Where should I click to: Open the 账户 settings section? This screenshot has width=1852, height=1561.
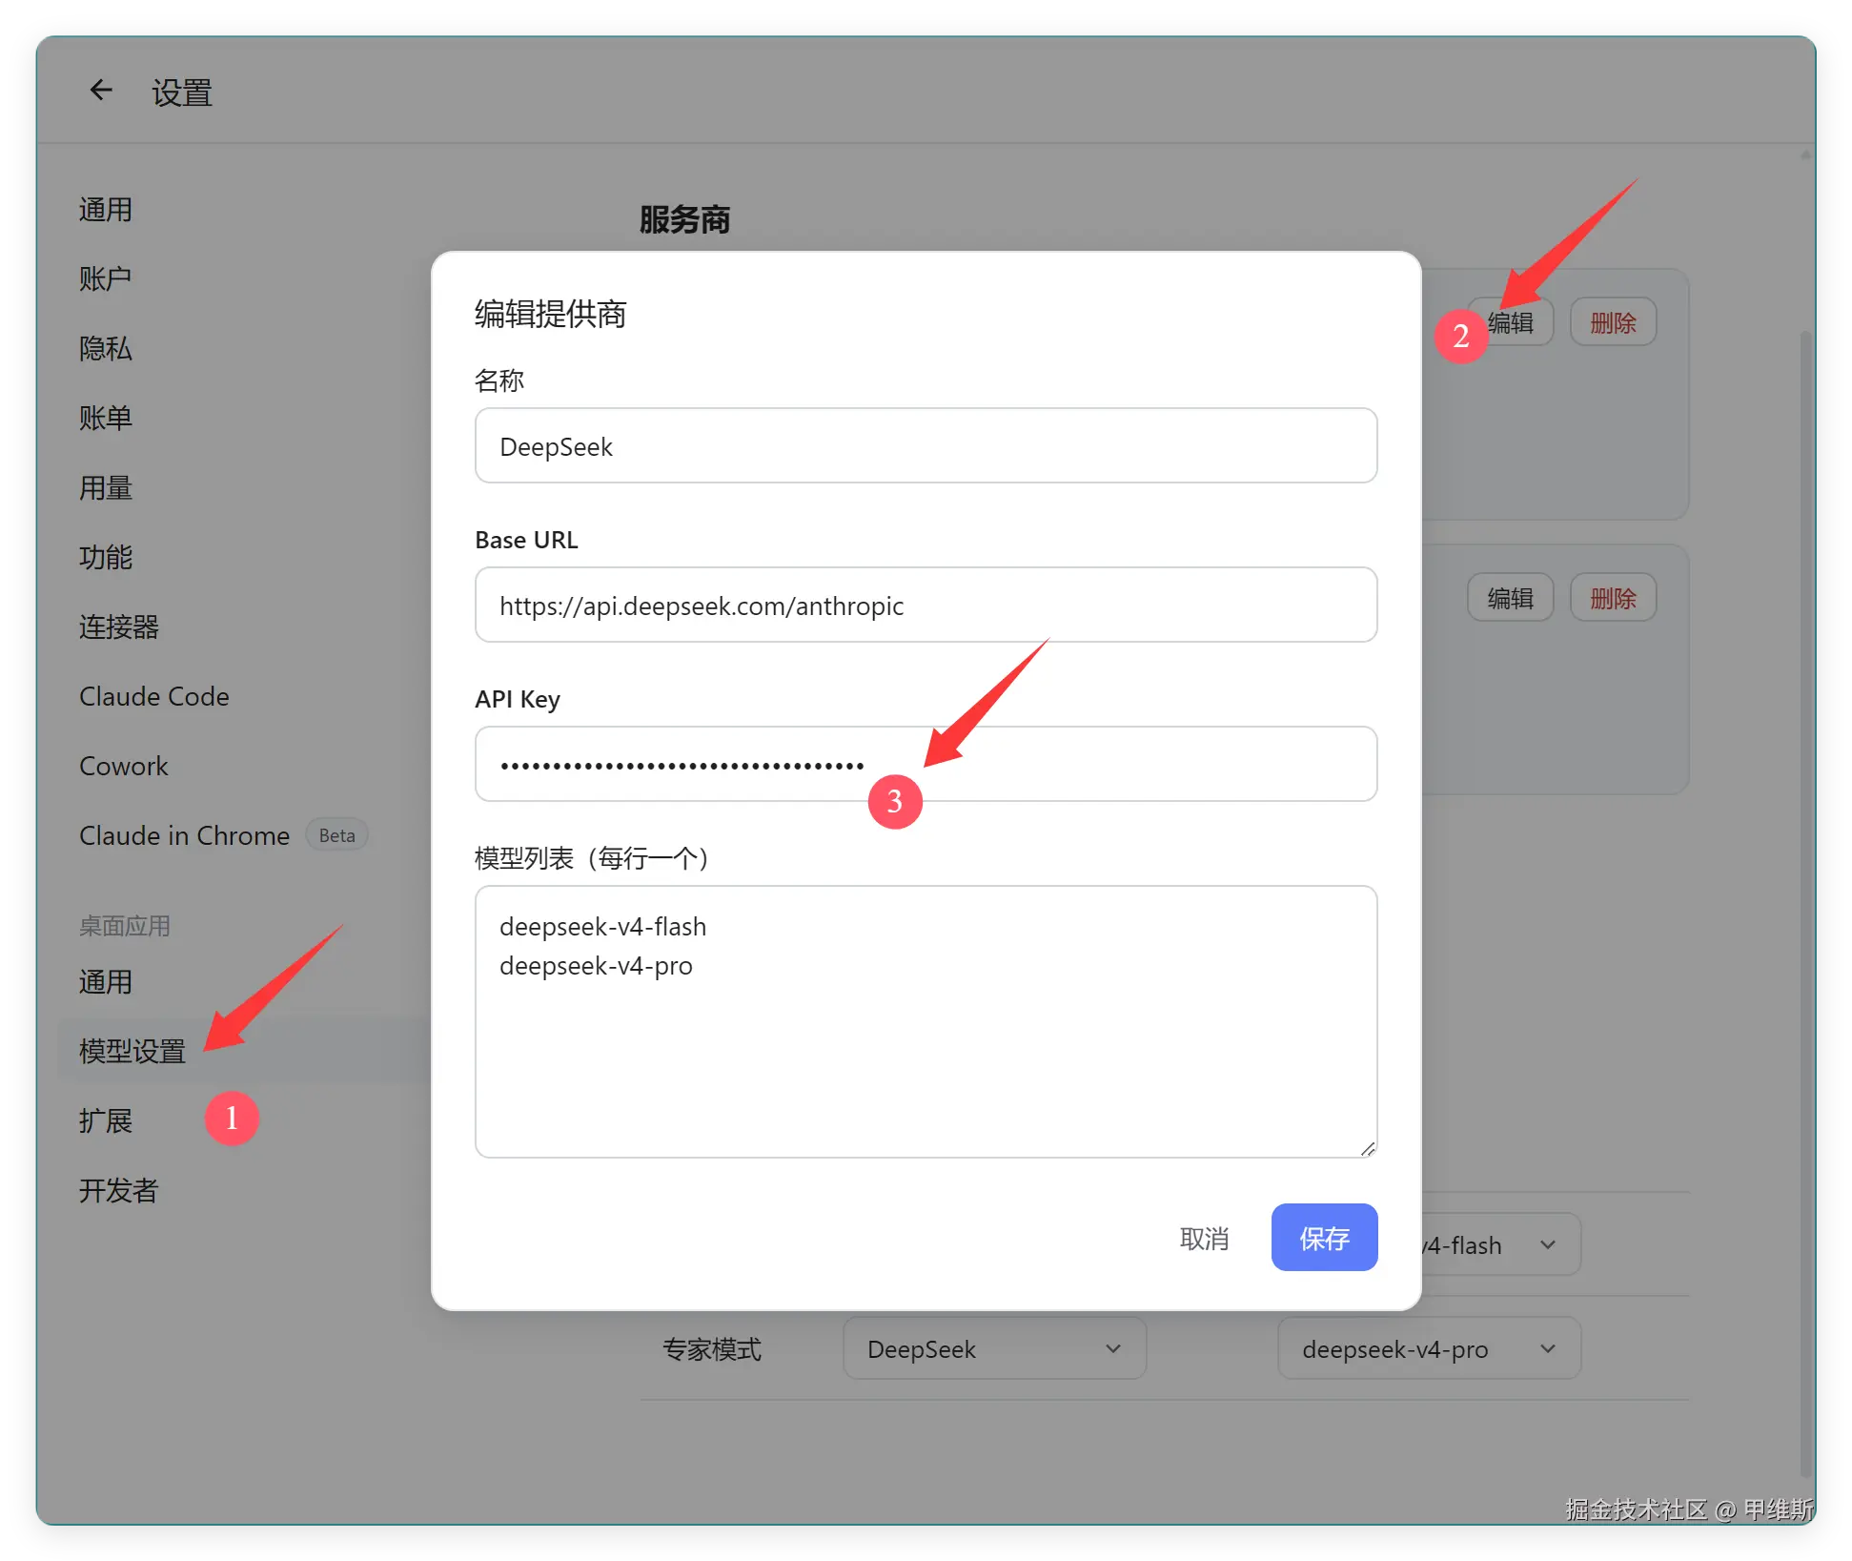point(106,279)
